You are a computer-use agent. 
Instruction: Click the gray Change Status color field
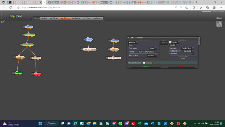coord(149,63)
